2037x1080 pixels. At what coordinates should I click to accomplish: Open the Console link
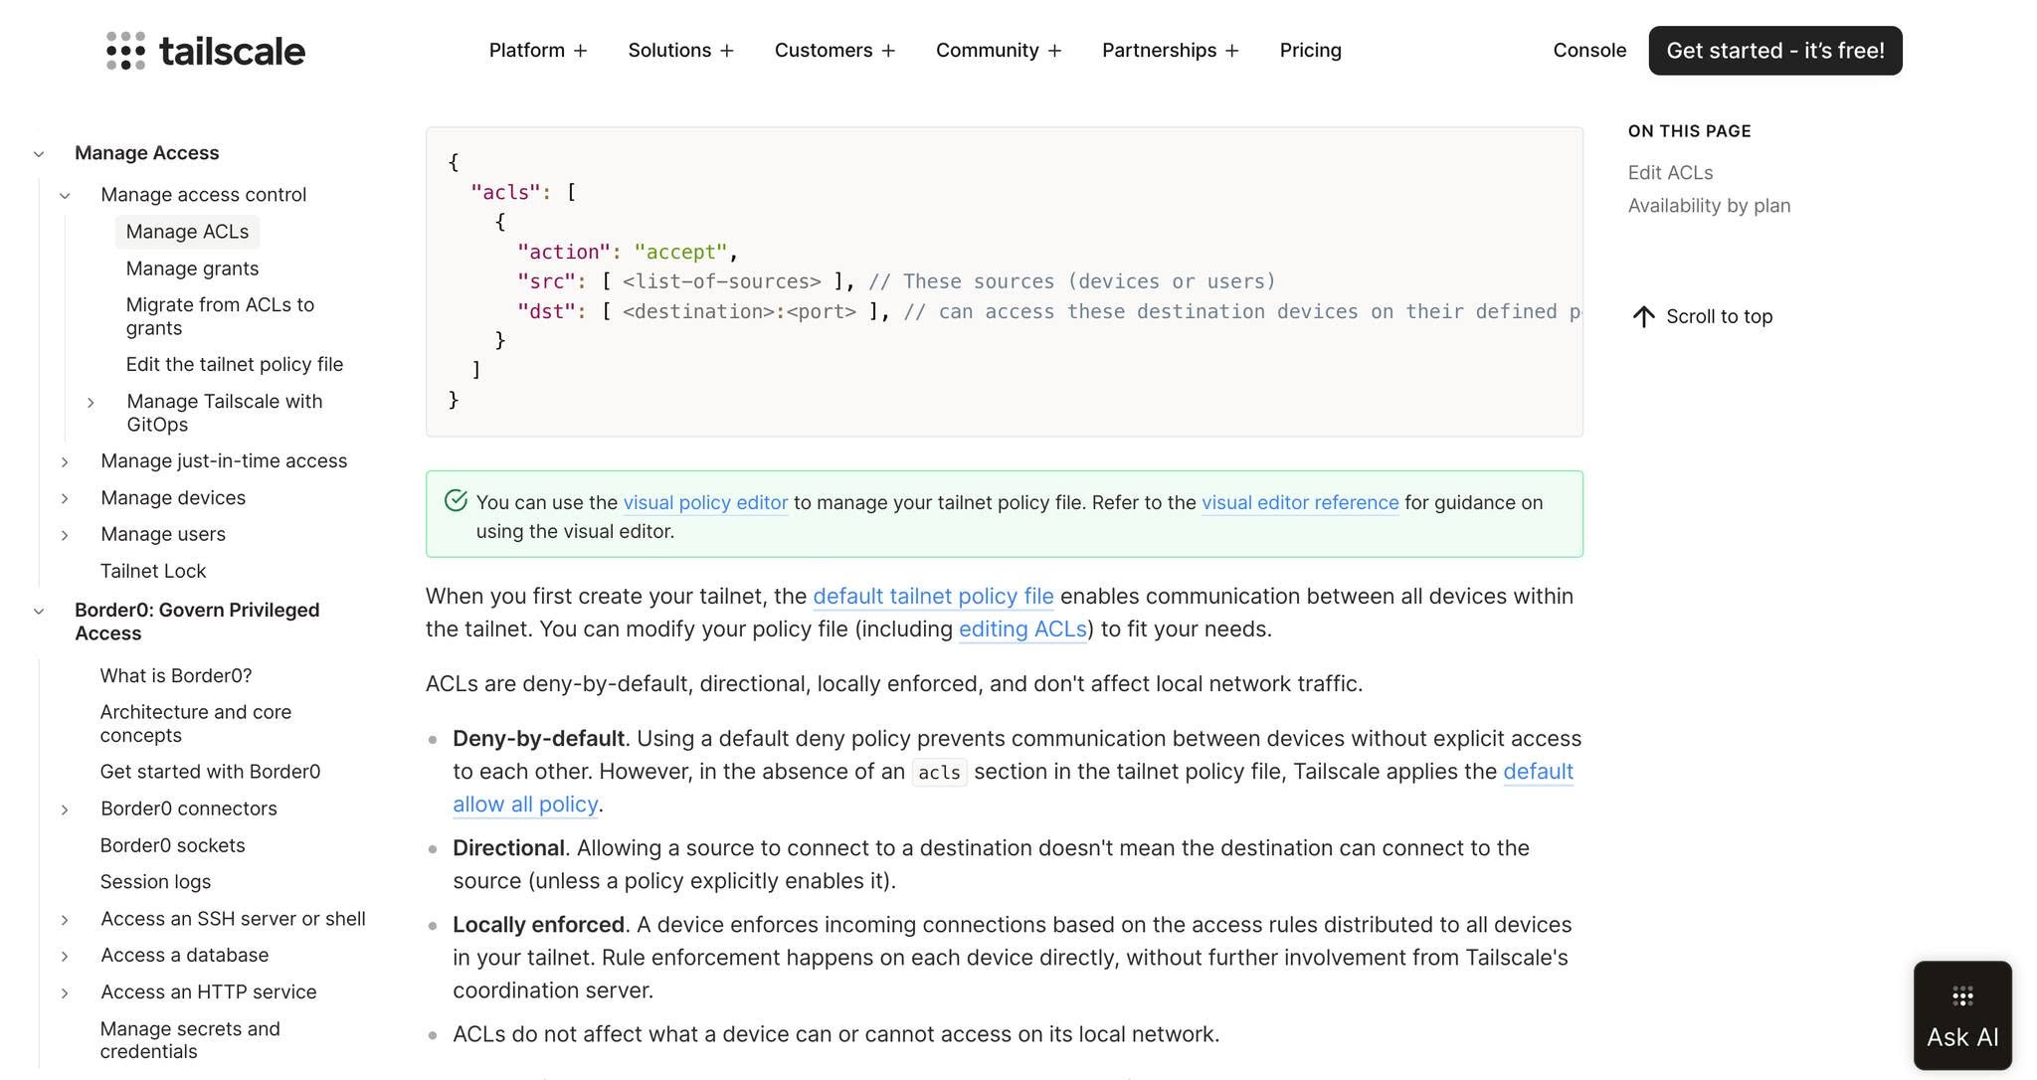(x=1589, y=50)
